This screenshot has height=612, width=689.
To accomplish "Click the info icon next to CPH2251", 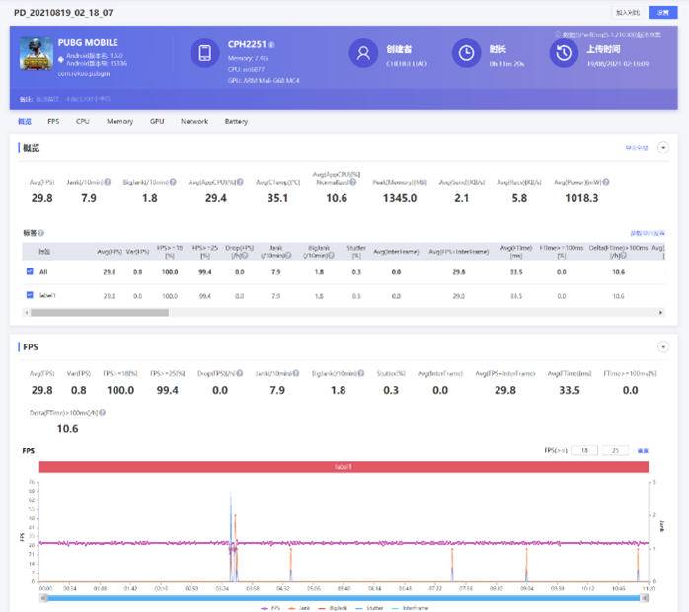I will point(272,45).
